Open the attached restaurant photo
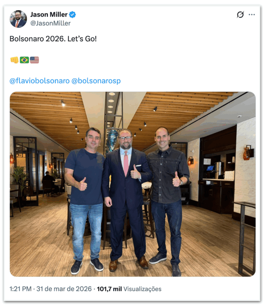The image size is (266, 306). [133, 184]
